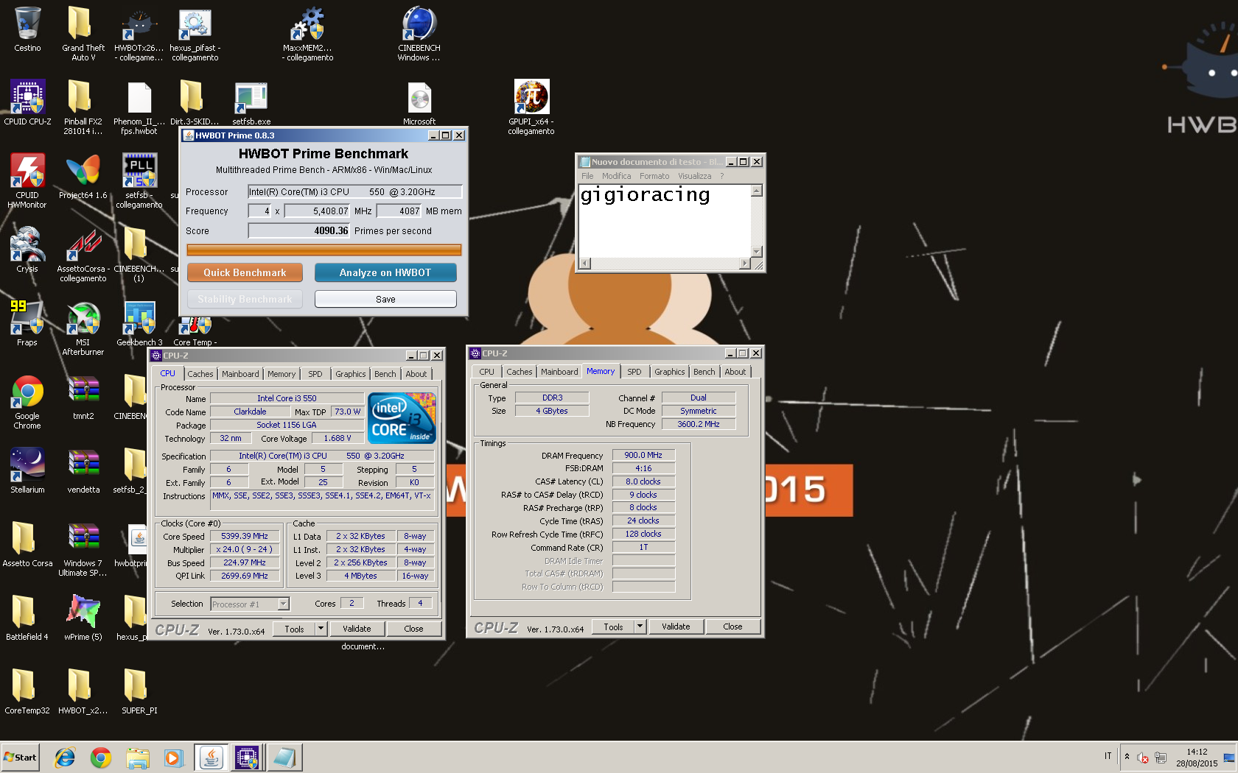The image size is (1238, 773).
Task: Open the wPrime (5) icon
Action: coord(83,618)
